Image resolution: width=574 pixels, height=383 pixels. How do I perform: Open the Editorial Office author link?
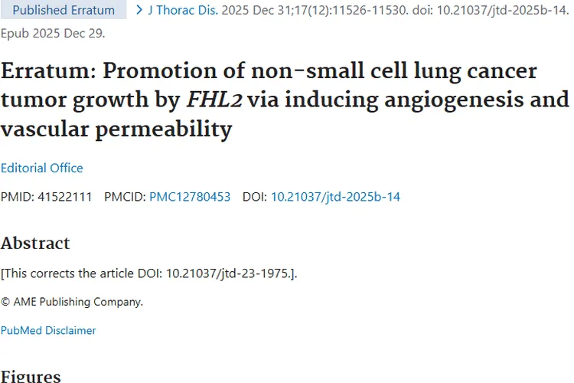pyautogui.click(x=42, y=168)
